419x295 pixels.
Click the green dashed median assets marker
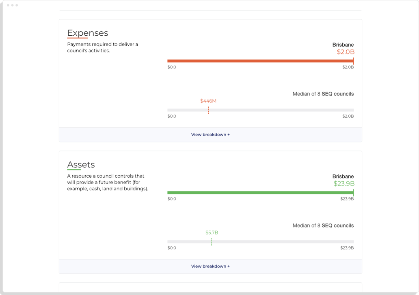(x=212, y=242)
